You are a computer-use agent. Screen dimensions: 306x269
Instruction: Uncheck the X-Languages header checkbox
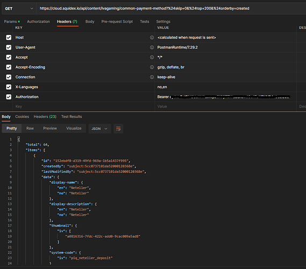pos(9,87)
